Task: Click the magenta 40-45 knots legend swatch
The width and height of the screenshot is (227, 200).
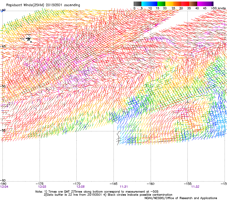Action: tap(201, 4)
